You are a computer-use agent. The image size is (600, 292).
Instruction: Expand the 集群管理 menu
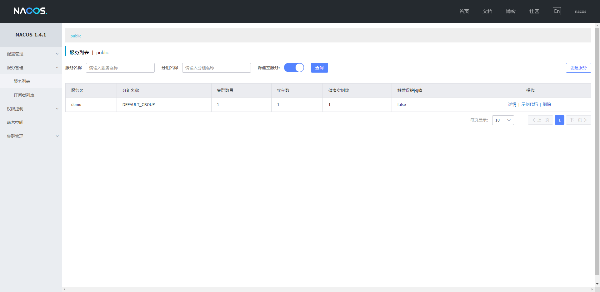tap(31, 136)
